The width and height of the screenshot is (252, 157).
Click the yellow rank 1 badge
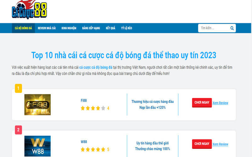pos(19,88)
